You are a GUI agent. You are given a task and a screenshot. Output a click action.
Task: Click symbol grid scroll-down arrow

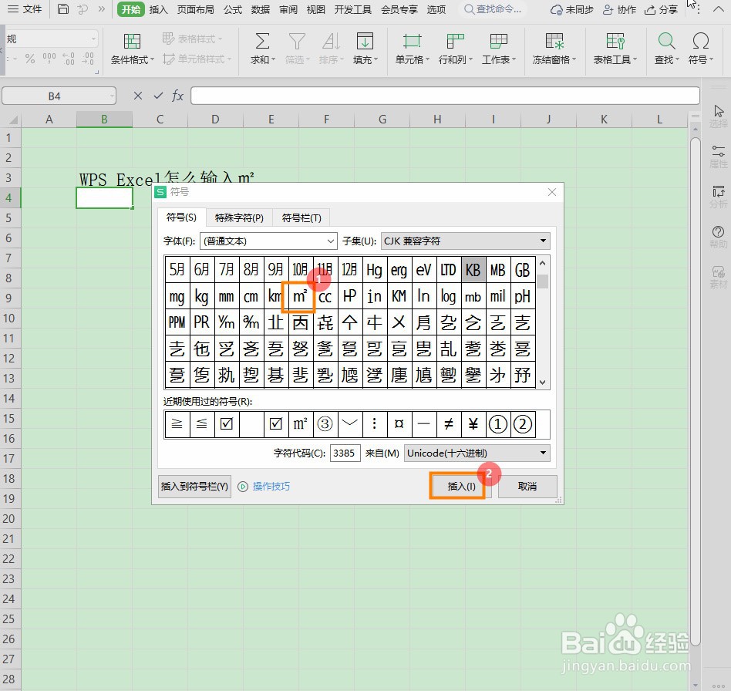click(542, 383)
